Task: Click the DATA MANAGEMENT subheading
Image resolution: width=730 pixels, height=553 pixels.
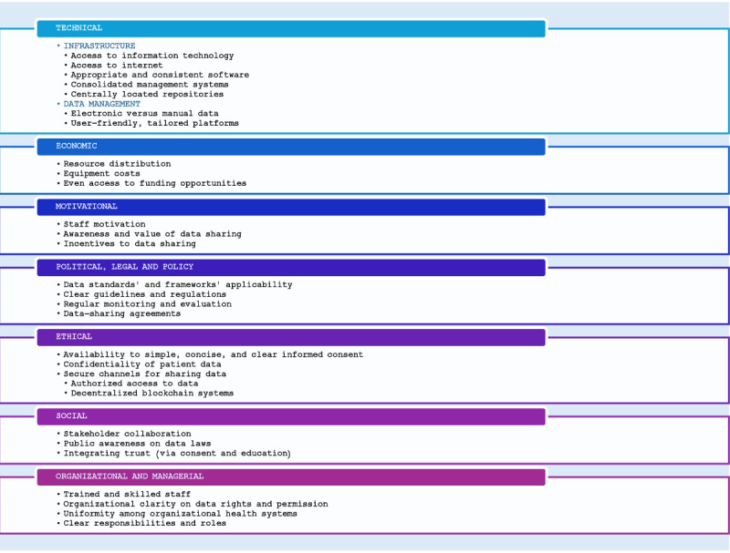Action: tap(101, 104)
